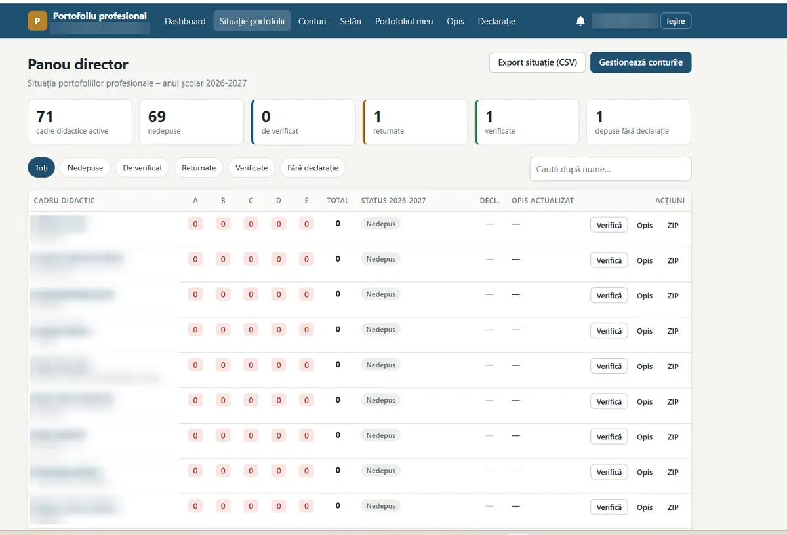
Task: Select the 1 depuse fără declarație card
Action: tap(639, 122)
